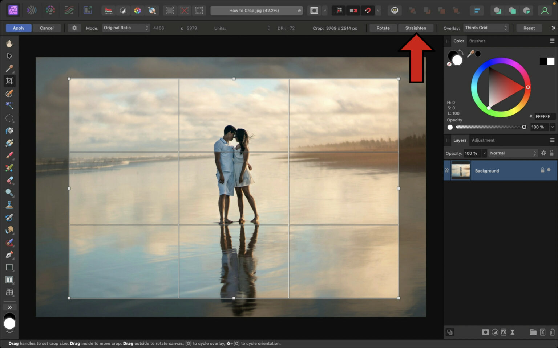Image resolution: width=558 pixels, height=348 pixels.
Task: Open the Mode dropdown showing Original Ratio
Action: coord(126,28)
